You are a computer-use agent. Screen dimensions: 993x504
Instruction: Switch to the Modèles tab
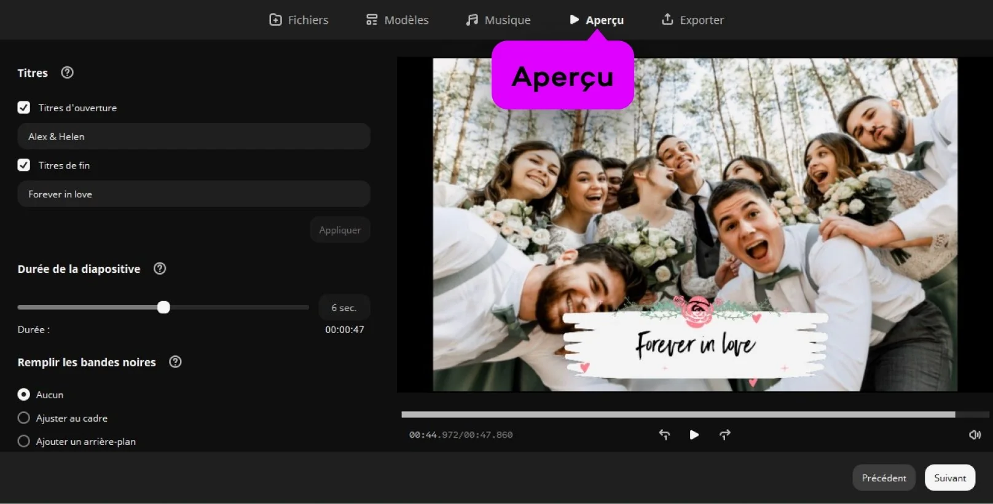point(398,20)
